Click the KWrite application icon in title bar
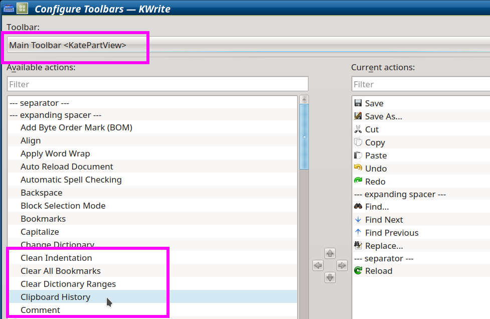 point(9,8)
